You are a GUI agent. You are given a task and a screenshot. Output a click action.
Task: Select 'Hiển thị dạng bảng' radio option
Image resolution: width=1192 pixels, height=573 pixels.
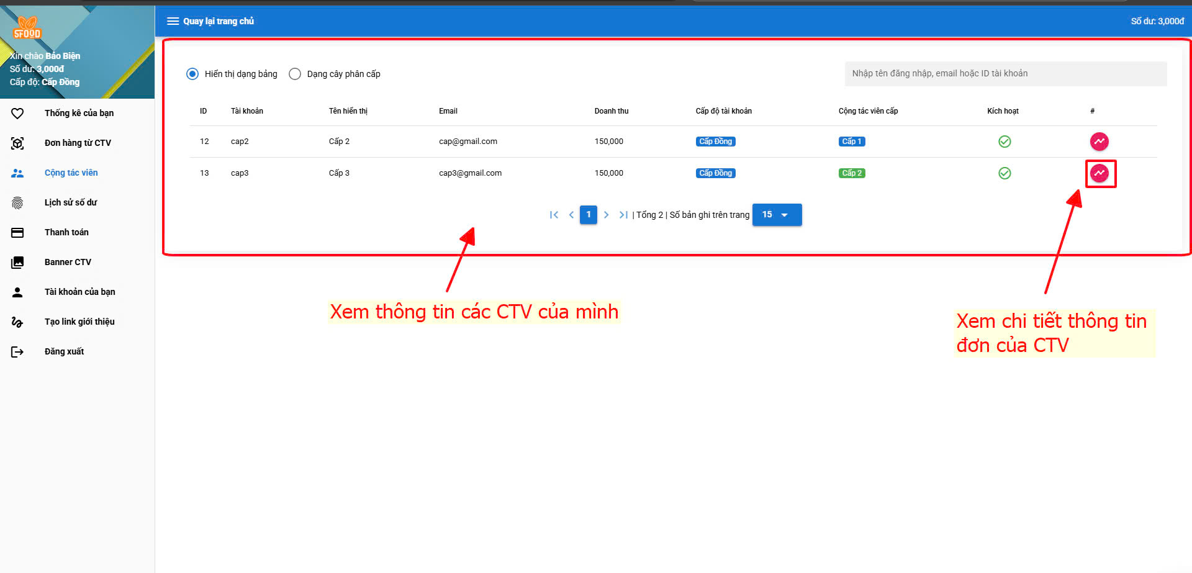(x=192, y=74)
